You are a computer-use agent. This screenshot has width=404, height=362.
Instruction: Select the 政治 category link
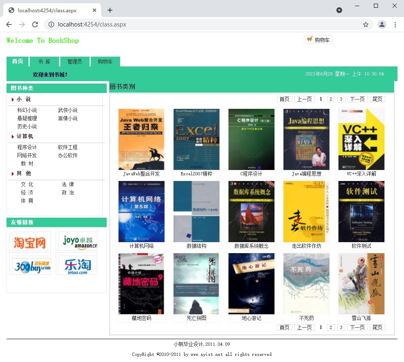[x=68, y=192]
